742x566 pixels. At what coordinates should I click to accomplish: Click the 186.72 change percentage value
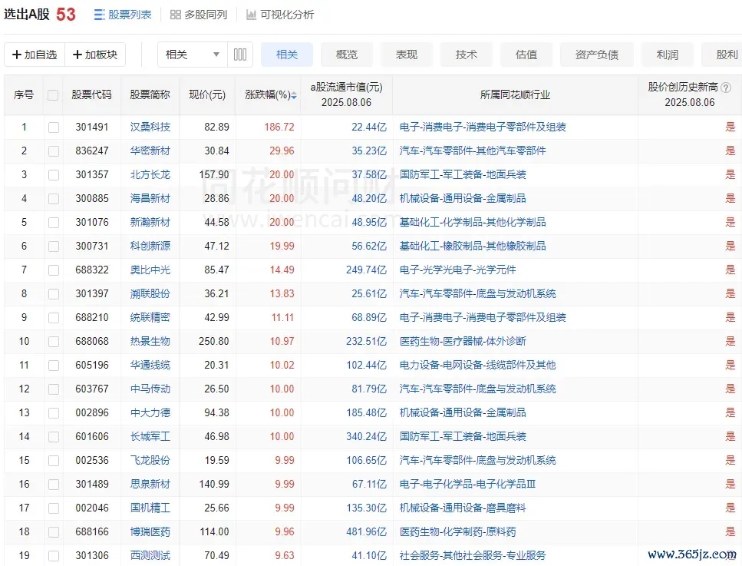coord(279,127)
